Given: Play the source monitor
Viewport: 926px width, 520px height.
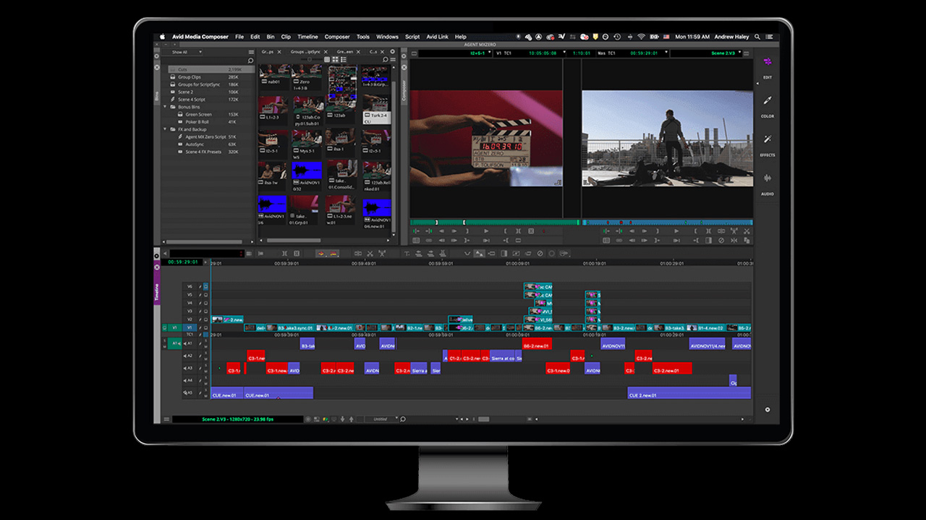Looking at the screenshot, I should point(485,231).
